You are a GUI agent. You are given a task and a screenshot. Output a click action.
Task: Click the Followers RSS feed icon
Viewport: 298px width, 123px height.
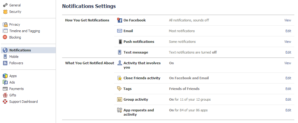point(5,63)
